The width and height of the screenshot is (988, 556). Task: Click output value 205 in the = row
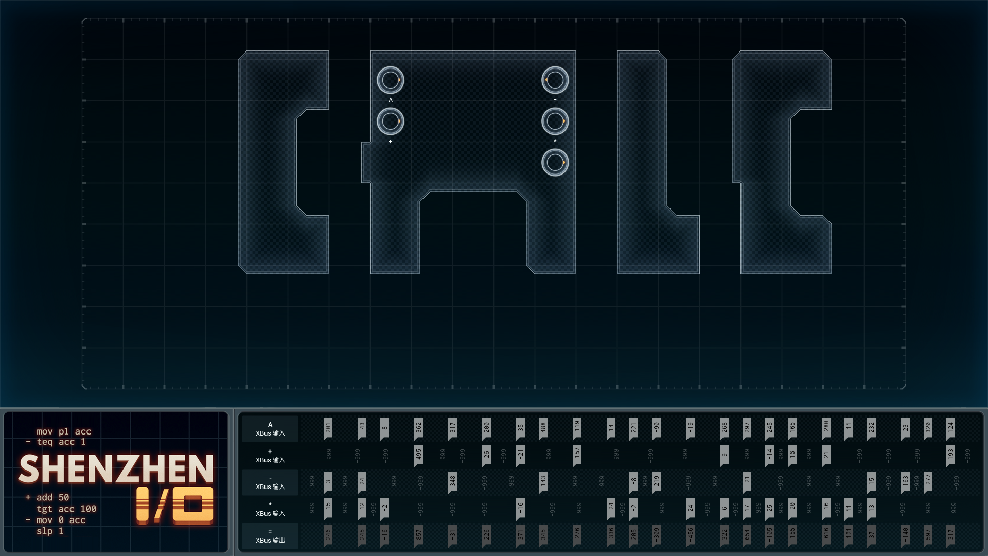click(634, 535)
